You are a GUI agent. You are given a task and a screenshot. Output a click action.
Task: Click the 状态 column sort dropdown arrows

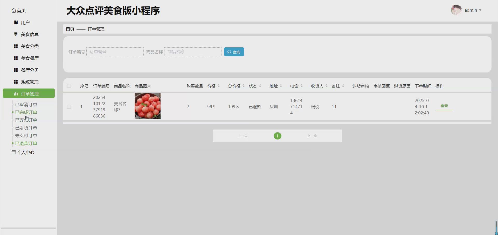tap(260, 86)
